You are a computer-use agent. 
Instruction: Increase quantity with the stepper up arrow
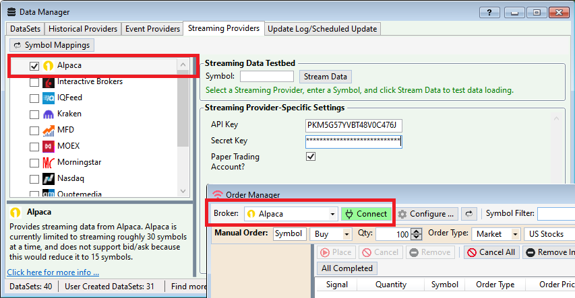pyautogui.click(x=416, y=231)
